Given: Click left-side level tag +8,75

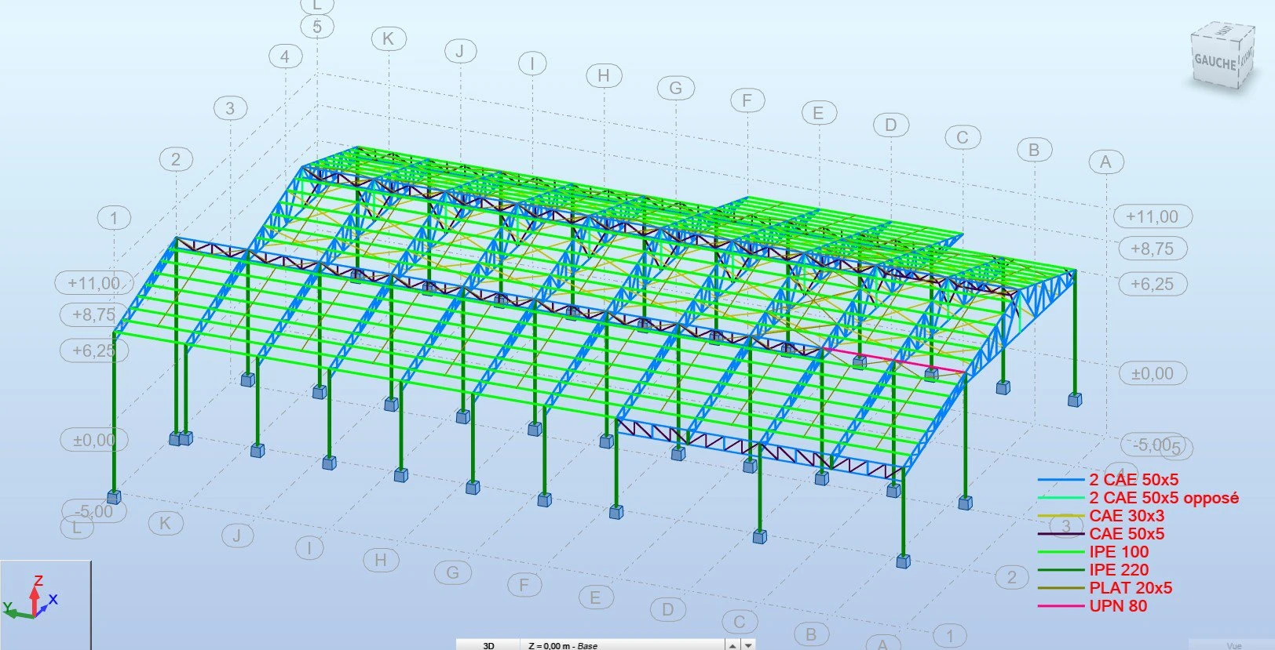Looking at the screenshot, I should coord(93,315).
